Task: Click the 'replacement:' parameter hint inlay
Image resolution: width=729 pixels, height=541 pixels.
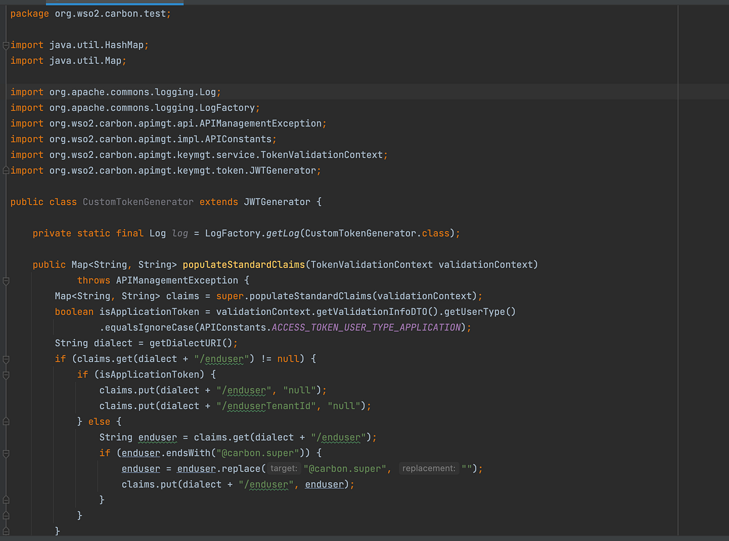Action: pyautogui.click(x=428, y=468)
